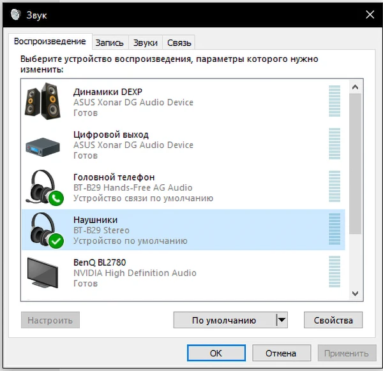The image size is (383, 371).
Task: Switch to the Запись tab
Action: [109, 43]
